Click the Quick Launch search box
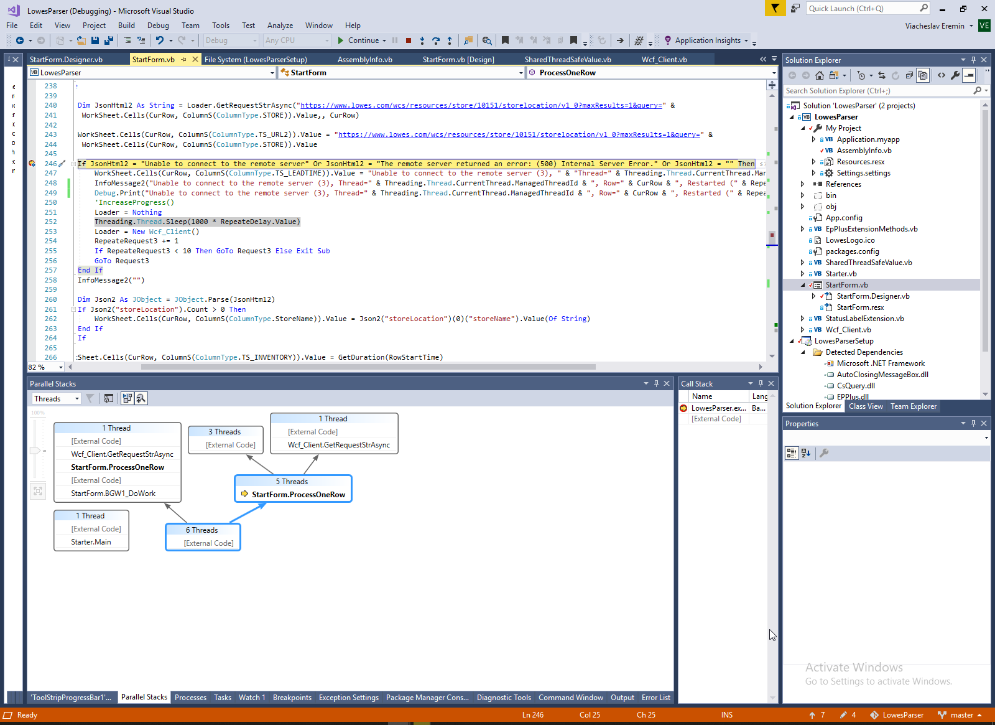 coord(868,8)
